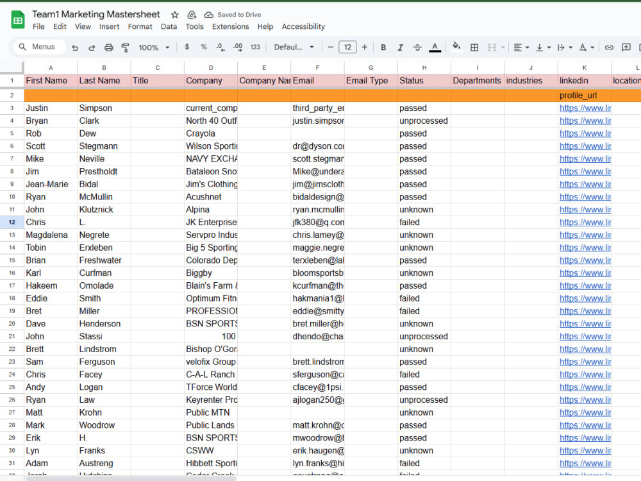The width and height of the screenshot is (641, 481).
Task: Open the Help menu
Action: pos(265,26)
